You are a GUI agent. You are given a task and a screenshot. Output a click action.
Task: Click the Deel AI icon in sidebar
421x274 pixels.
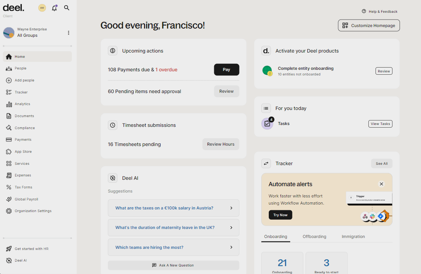(9, 260)
